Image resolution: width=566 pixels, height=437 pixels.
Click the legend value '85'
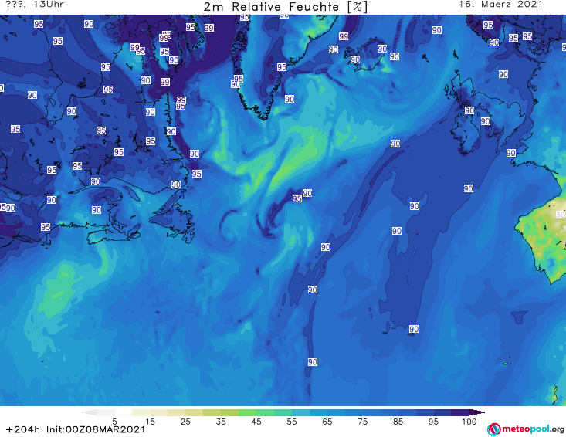point(398,422)
